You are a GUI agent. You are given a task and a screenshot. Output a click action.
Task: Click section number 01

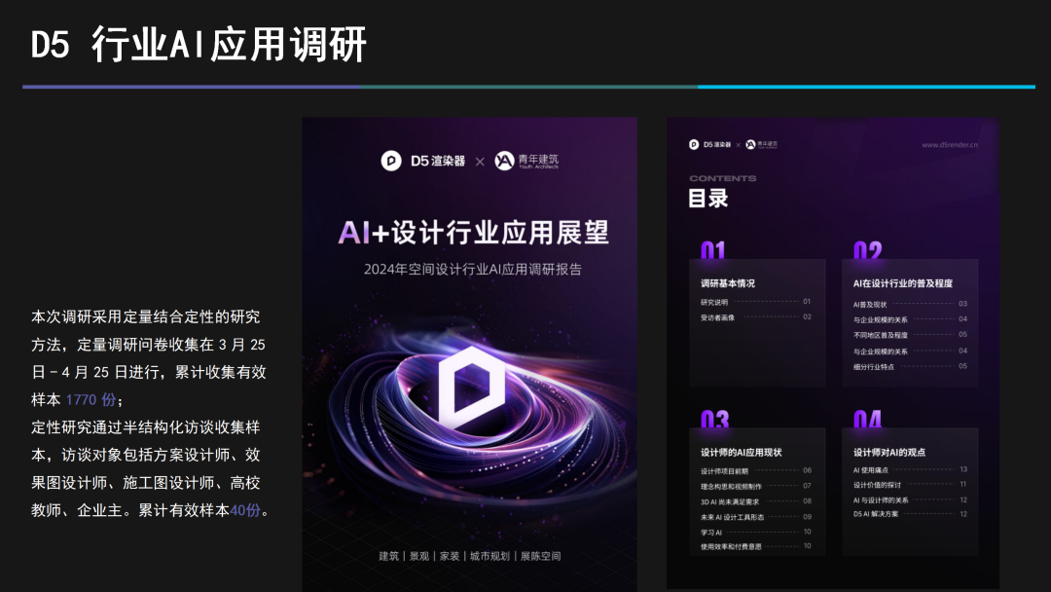click(x=712, y=250)
